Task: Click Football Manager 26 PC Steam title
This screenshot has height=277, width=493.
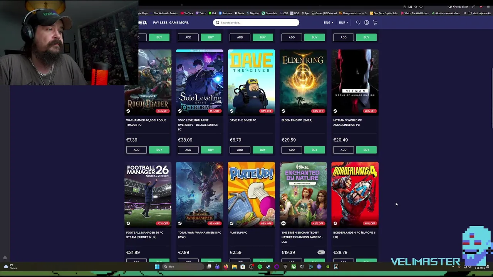Action: [x=145, y=235]
